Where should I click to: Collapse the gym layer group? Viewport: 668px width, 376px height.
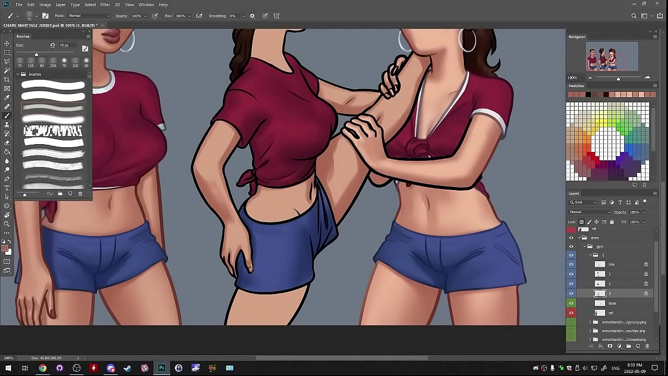click(x=584, y=246)
